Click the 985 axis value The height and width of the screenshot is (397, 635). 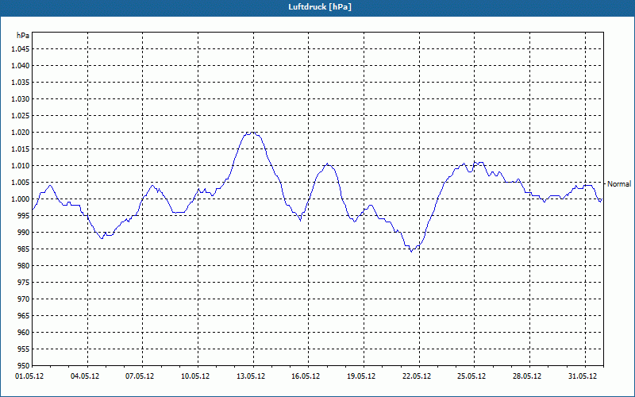(24, 249)
